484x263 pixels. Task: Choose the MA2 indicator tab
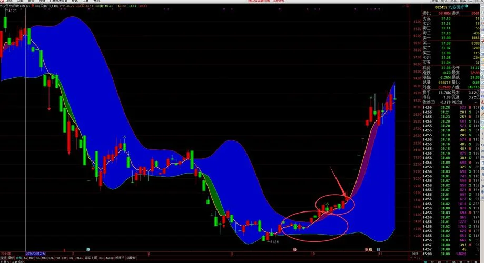pyautogui.click(x=31, y=258)
